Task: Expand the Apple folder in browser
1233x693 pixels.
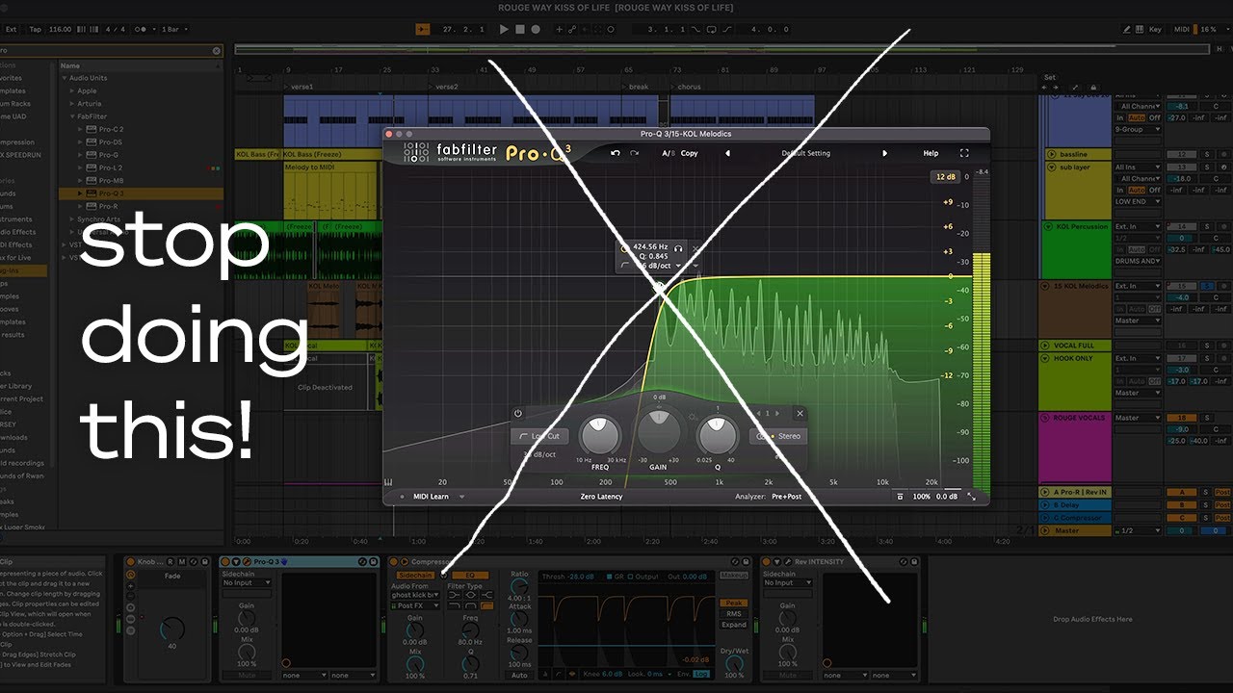Action: [71, 90]
